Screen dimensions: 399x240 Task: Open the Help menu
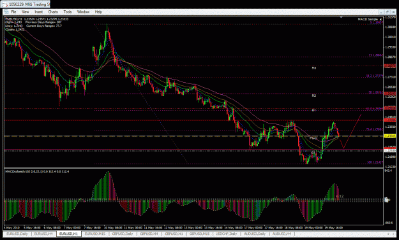[x=98, y=12]
